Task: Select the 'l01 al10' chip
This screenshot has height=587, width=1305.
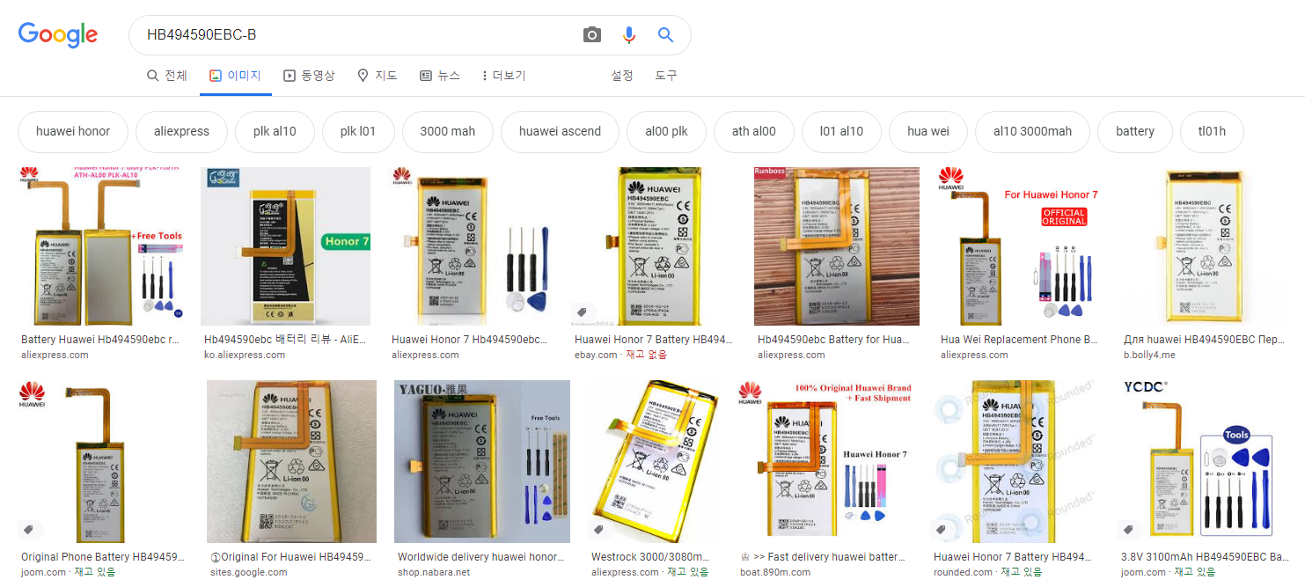Action: tap(841, 131)
